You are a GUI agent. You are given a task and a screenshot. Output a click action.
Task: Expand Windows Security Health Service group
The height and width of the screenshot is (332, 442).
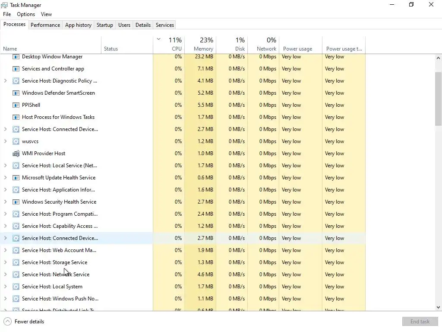coord(5,202)
